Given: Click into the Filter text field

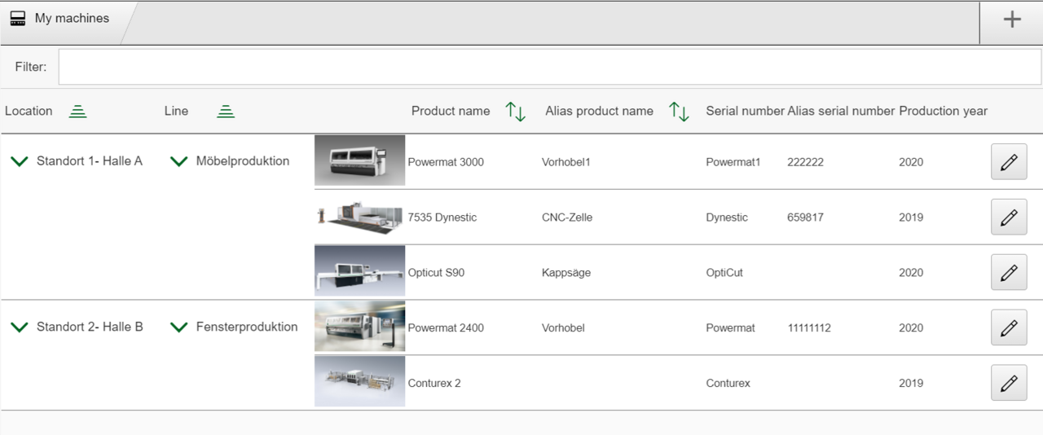Looking at the screenshot, I should 549,67.
